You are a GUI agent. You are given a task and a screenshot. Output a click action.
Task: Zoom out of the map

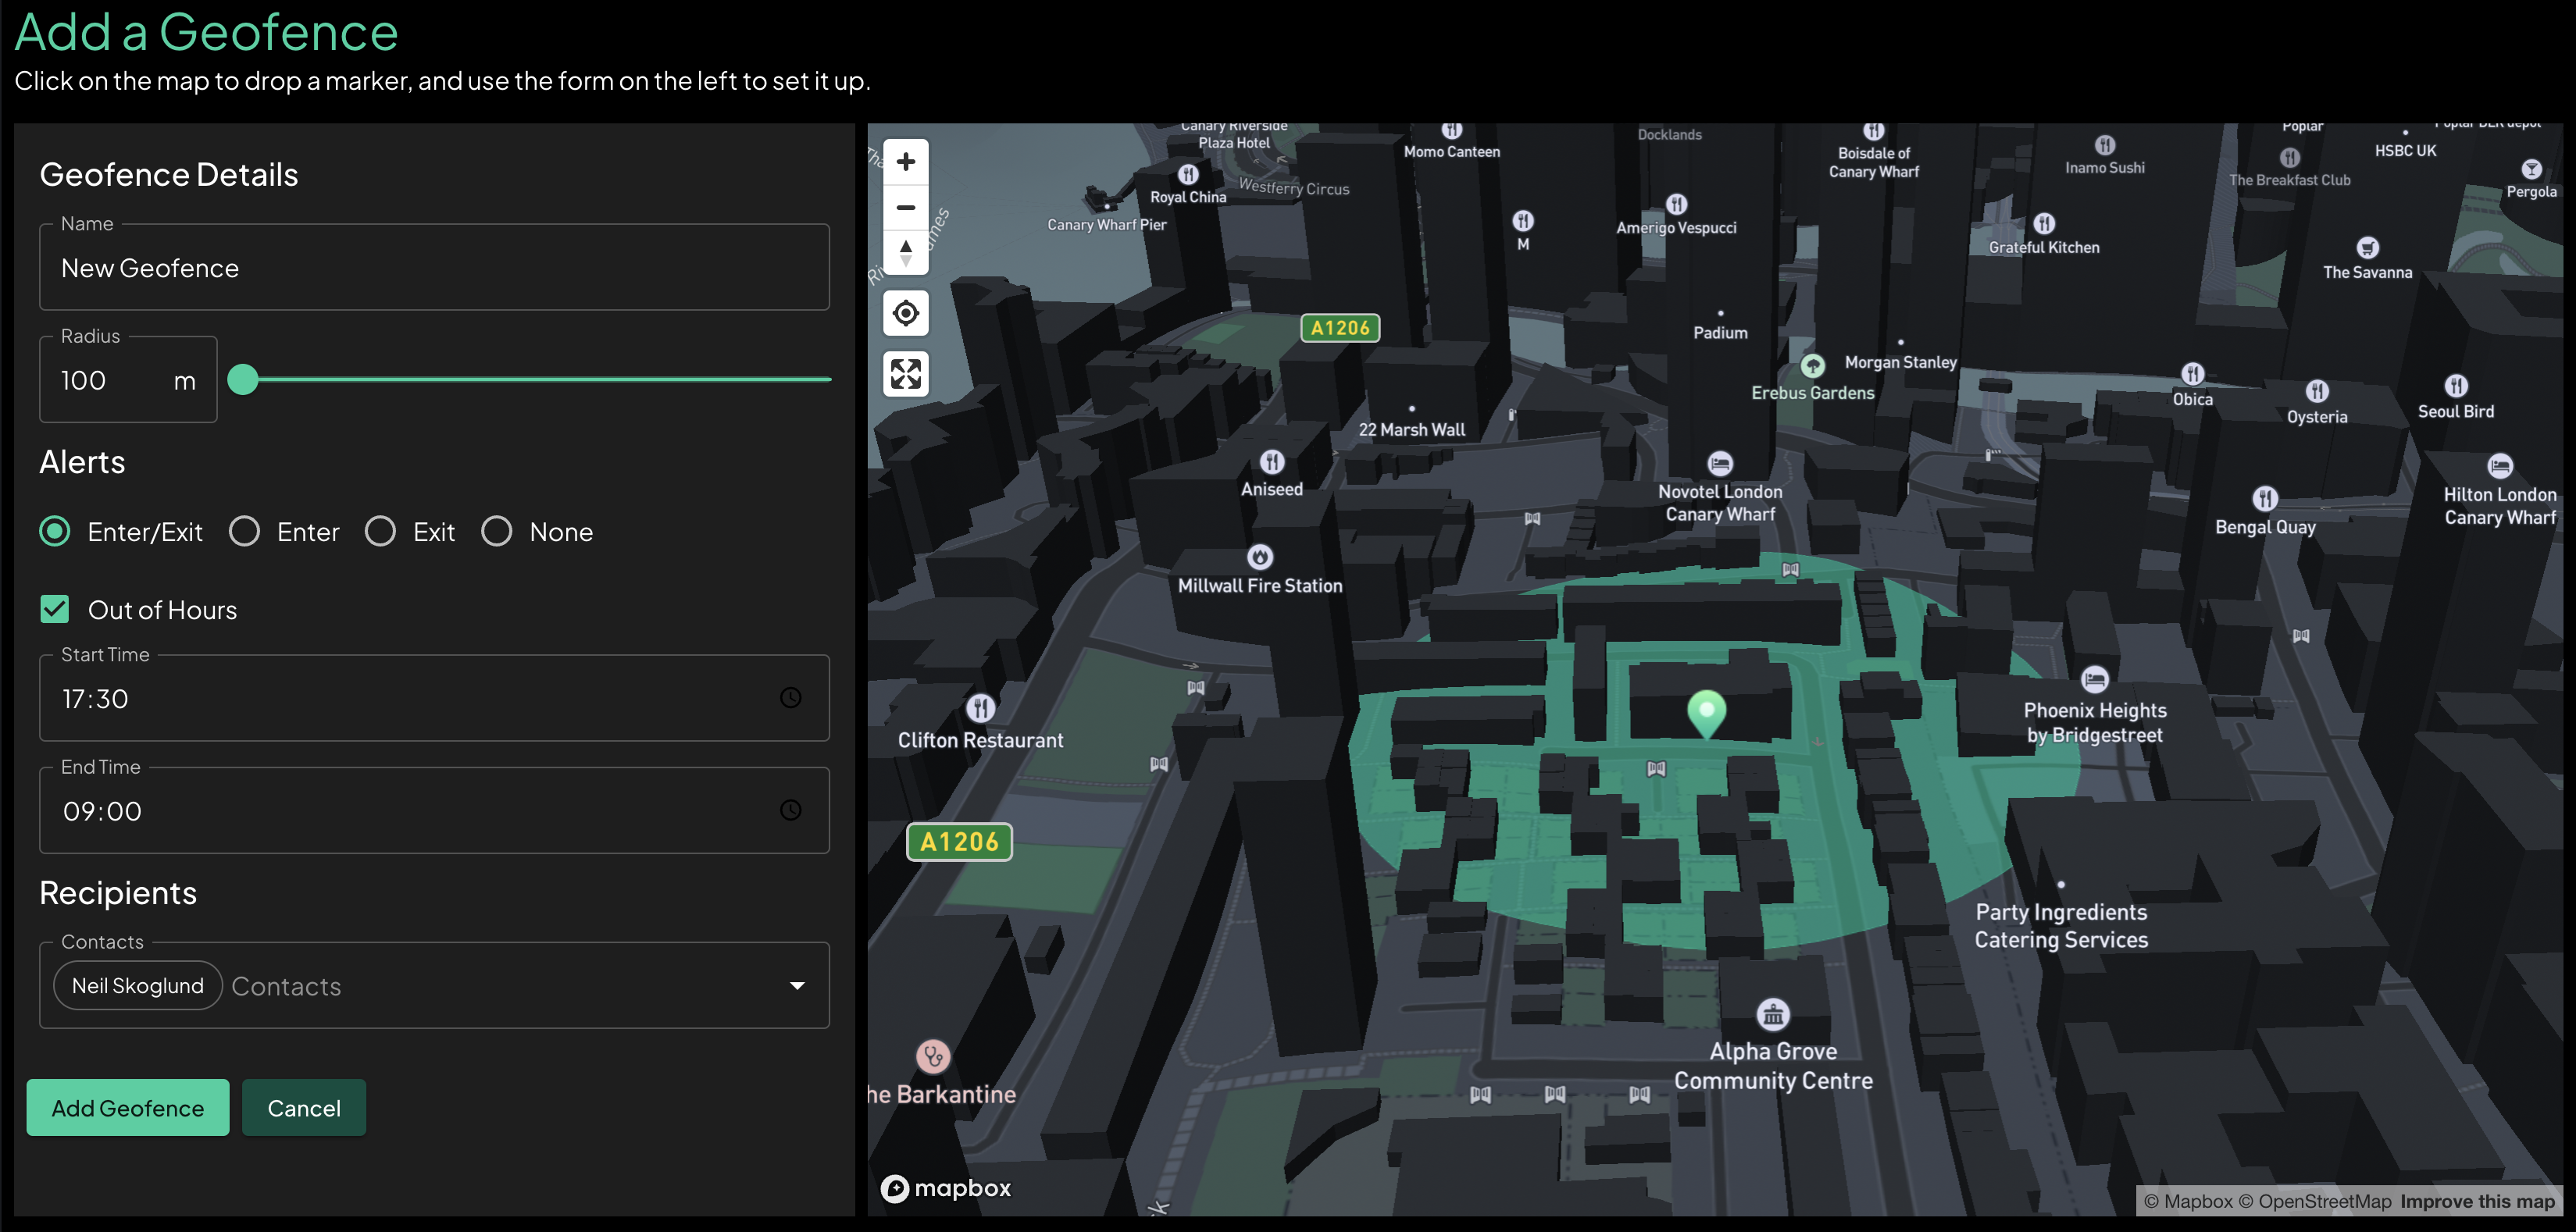tap(905, 208)
